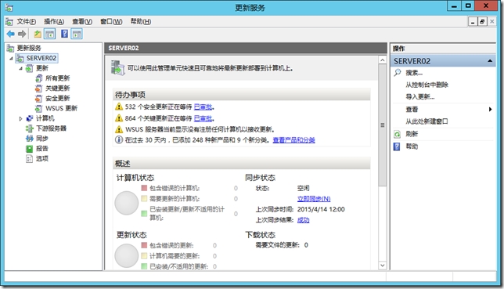
Task: Click the 下游服务器 tree icon
Action: [x=29, y=128]
